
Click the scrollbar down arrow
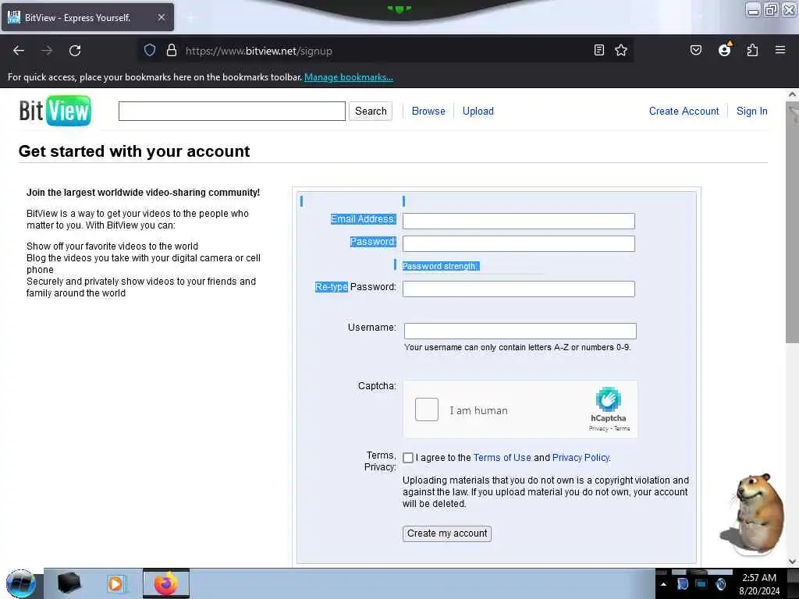point(792,561)
